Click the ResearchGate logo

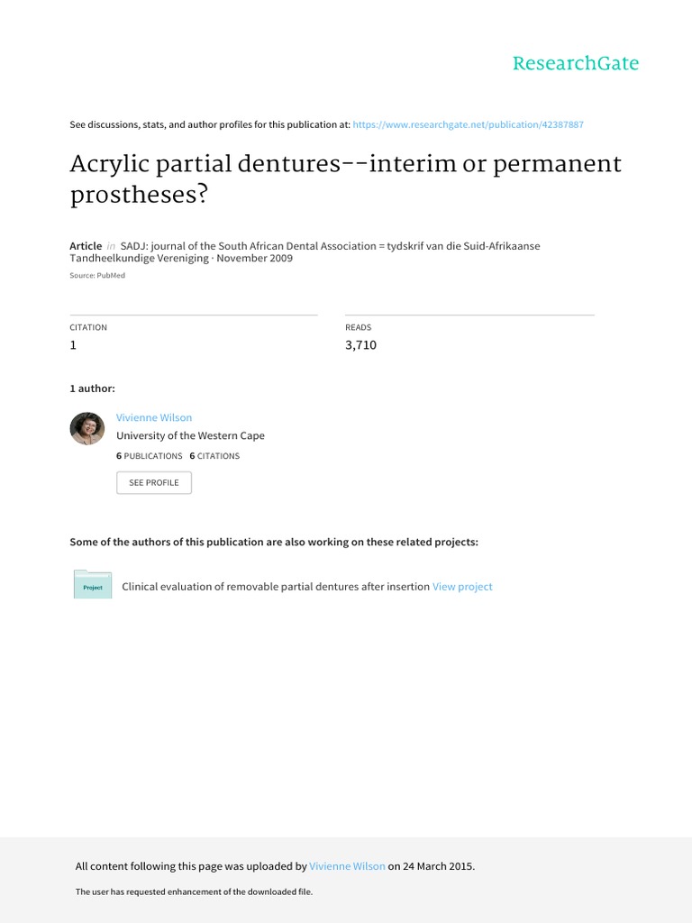tap(575, 63)
